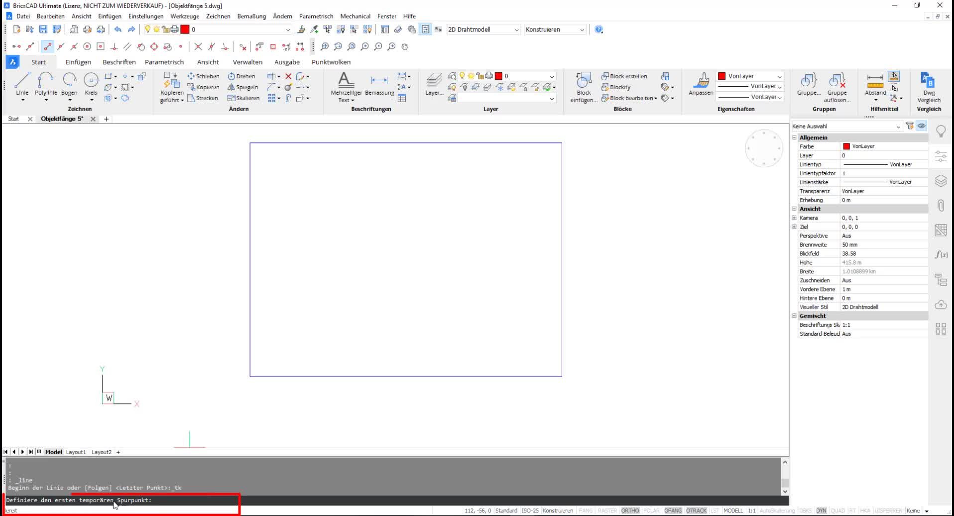Click the undo arrow icon

[x=118, y=29]
